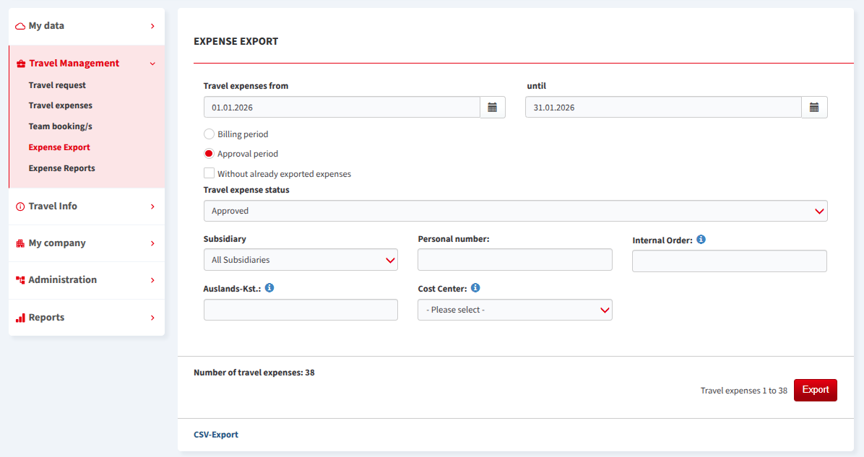Click the text Number of travel expenses: 38
864x457 pixels.
(254, 373)
